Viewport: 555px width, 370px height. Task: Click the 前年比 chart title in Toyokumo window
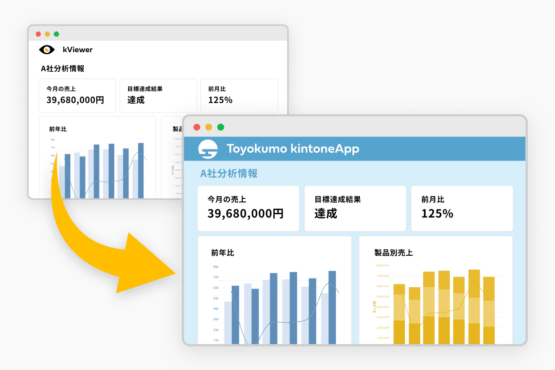pyautogui.click(x=222, y=253)
